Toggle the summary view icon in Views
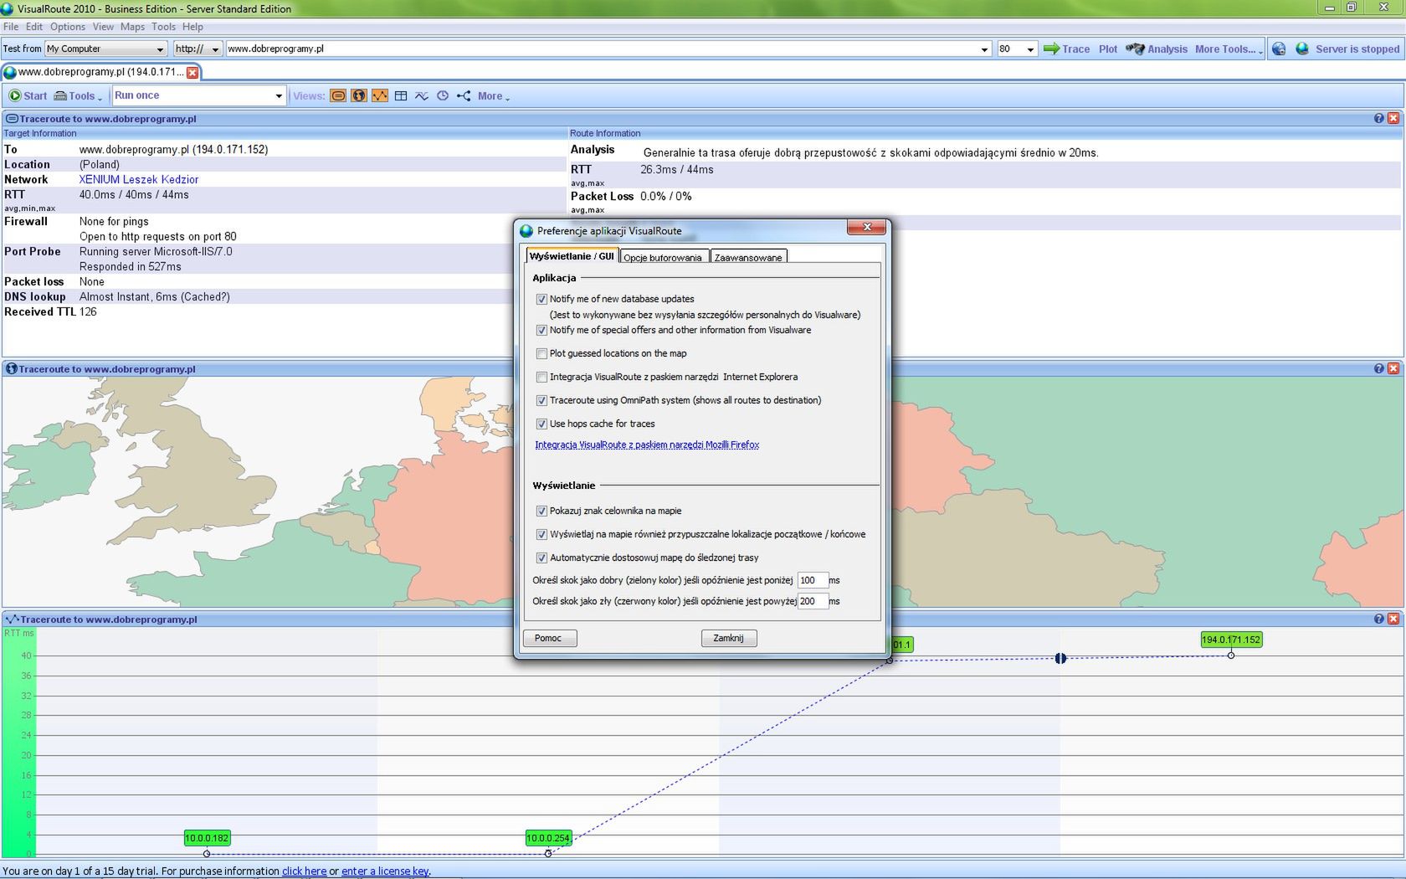Screen dimensions: 1406x879 click(x=338, y=95)
